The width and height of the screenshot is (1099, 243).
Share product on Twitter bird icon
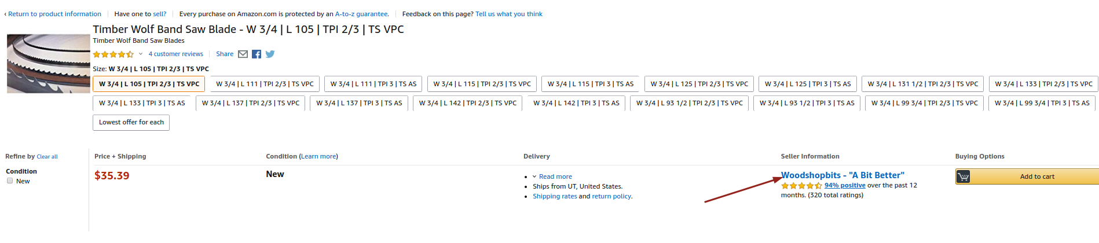[x=270, y=54]
